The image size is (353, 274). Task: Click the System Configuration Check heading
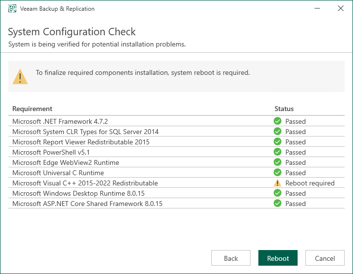(x=72, y=32)
